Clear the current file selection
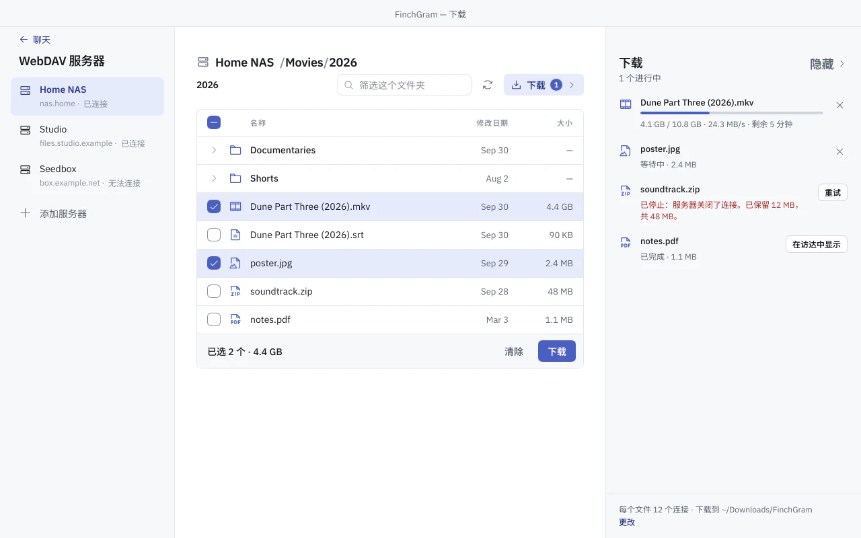The width and height of the screenshot is (861, 538). 514,351
